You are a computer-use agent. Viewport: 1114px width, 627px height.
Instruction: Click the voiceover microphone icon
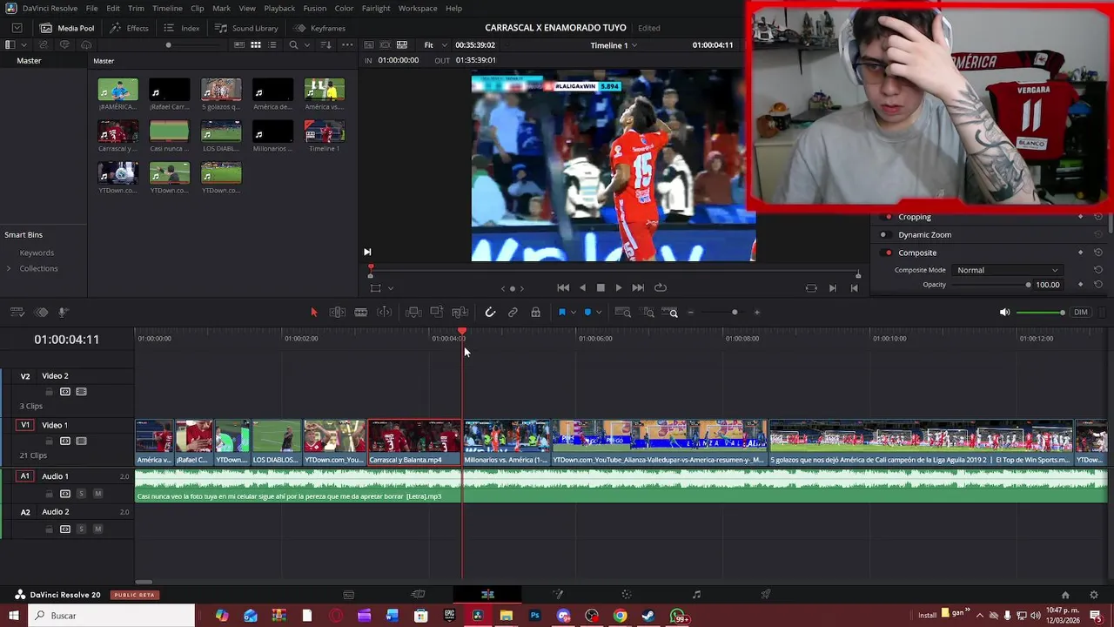pyautogui.click(x=64, y=313)
